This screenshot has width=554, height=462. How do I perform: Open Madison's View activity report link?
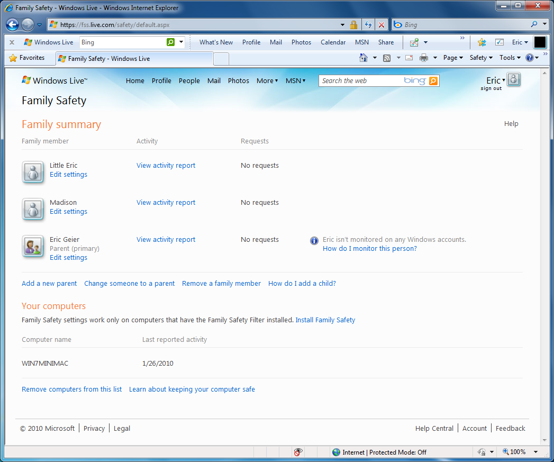[166, 203]
